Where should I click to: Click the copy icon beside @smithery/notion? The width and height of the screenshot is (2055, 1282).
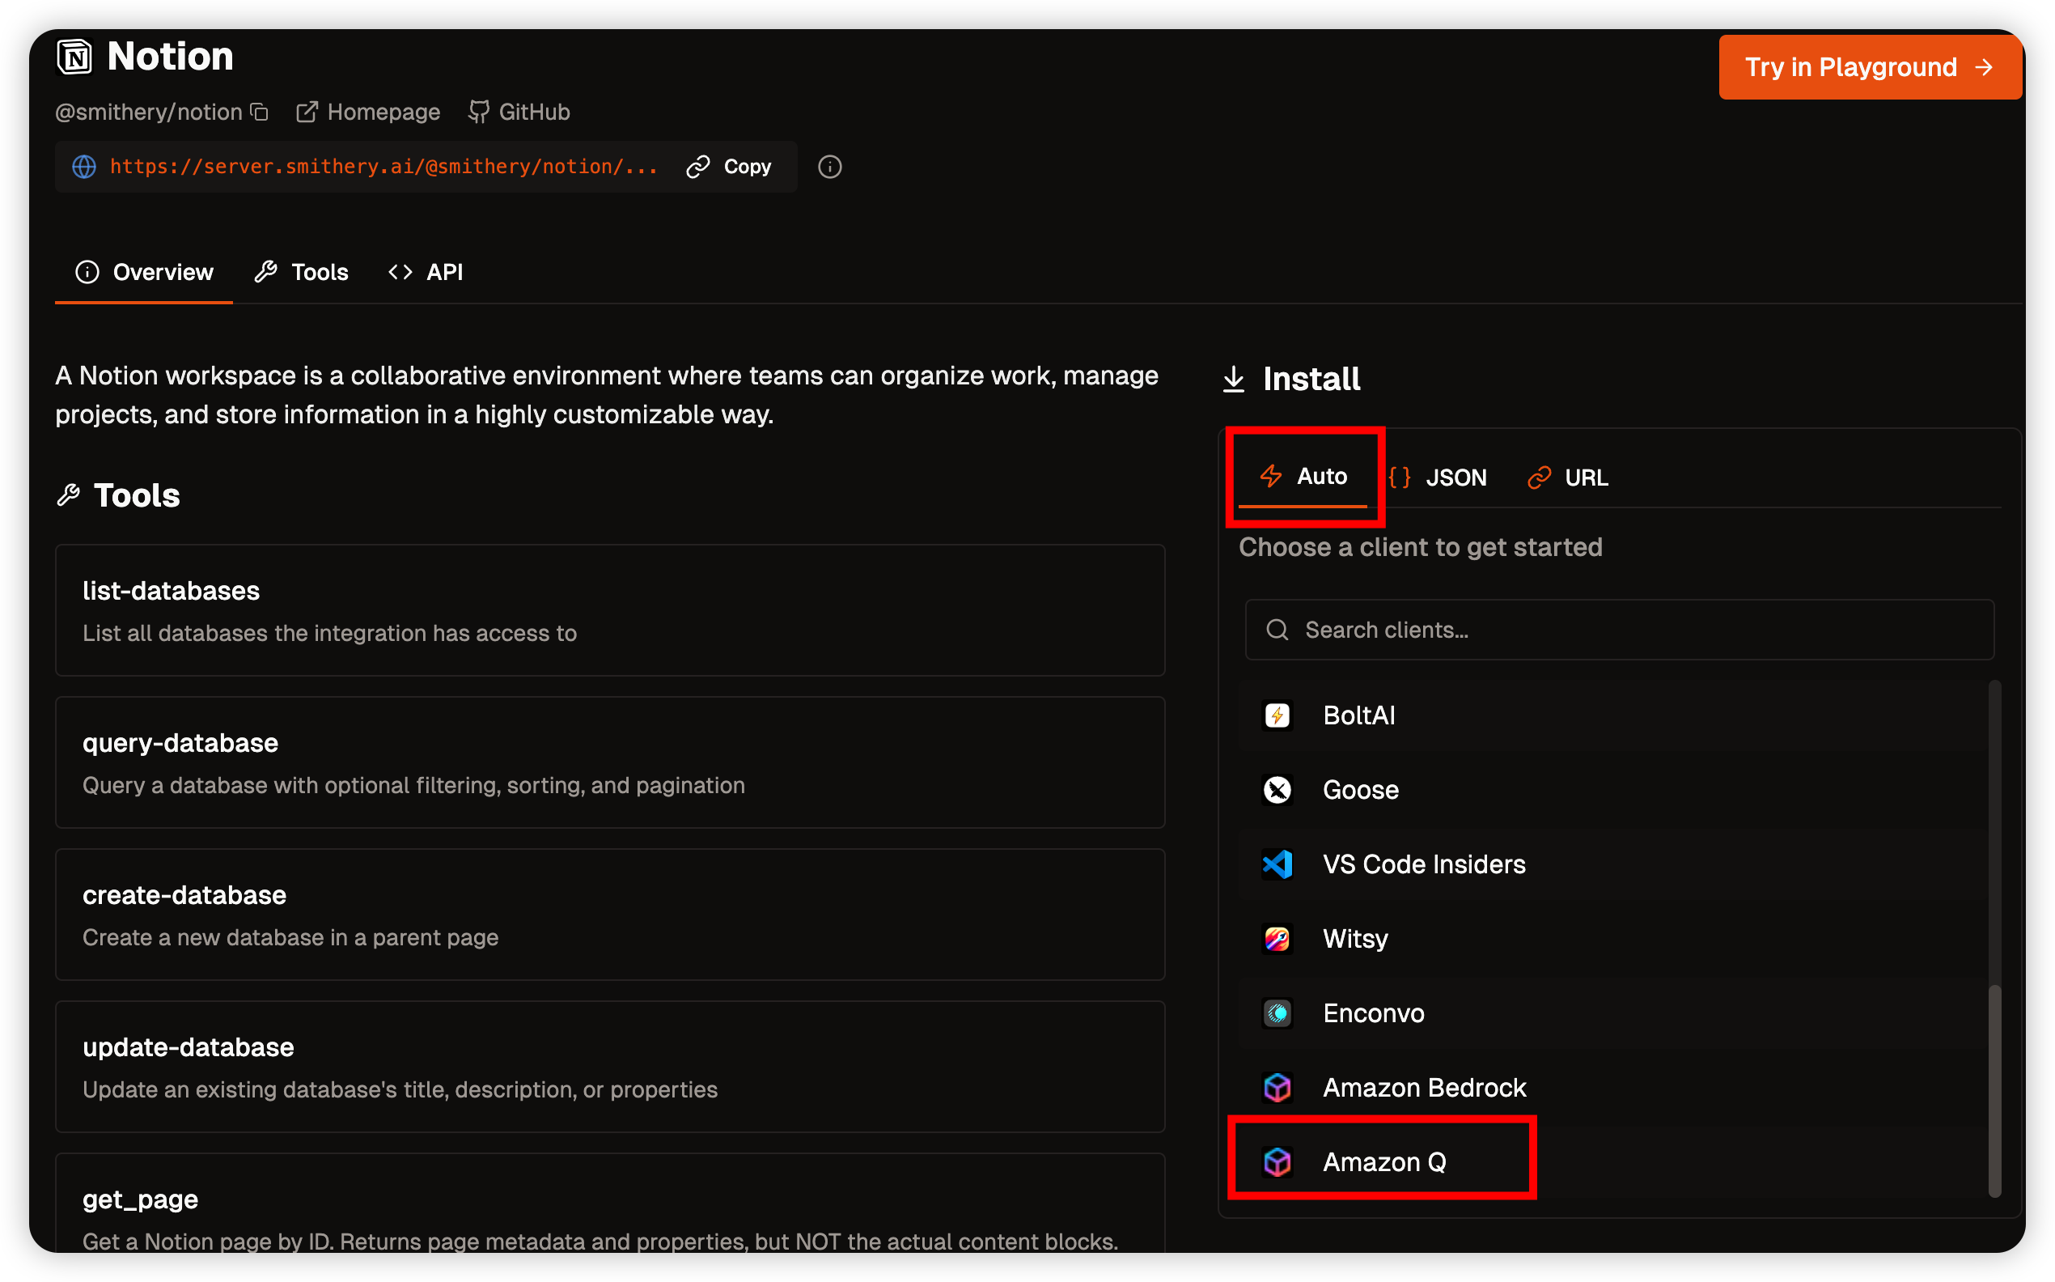click(261, 112)
